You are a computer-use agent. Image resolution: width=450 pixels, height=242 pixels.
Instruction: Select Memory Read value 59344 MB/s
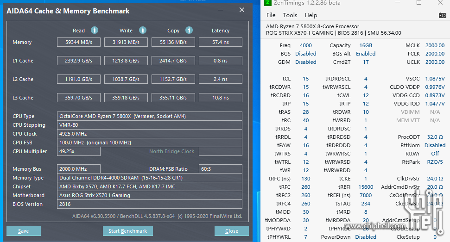click(79, 42)
